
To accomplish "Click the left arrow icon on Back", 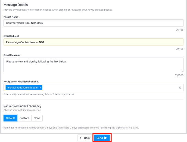I will tap(81, 138).
